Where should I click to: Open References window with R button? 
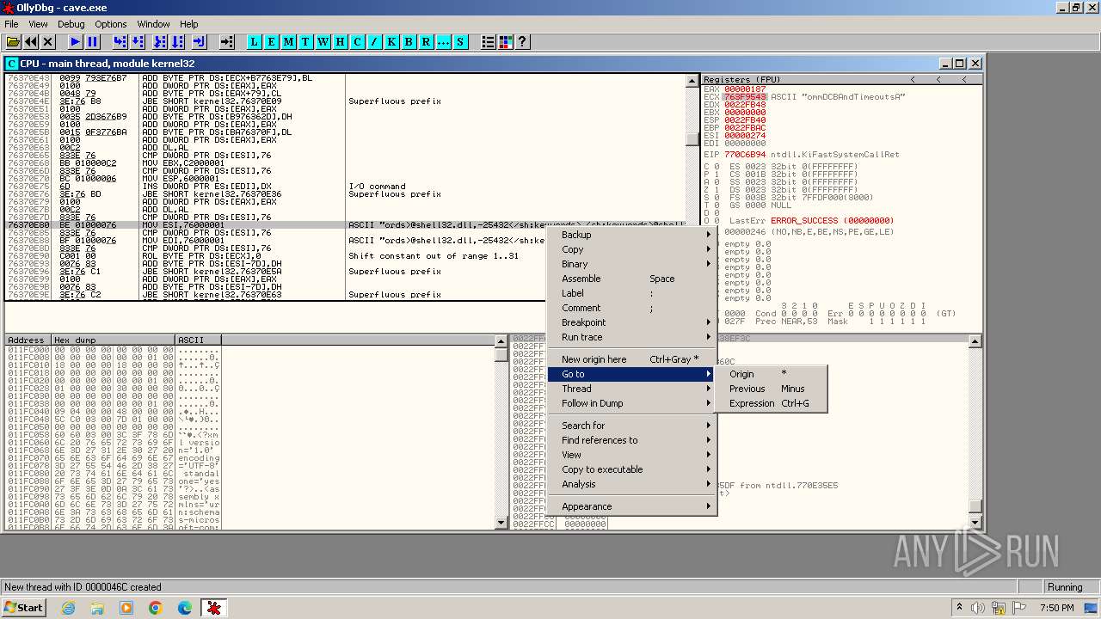click(427, 41)
